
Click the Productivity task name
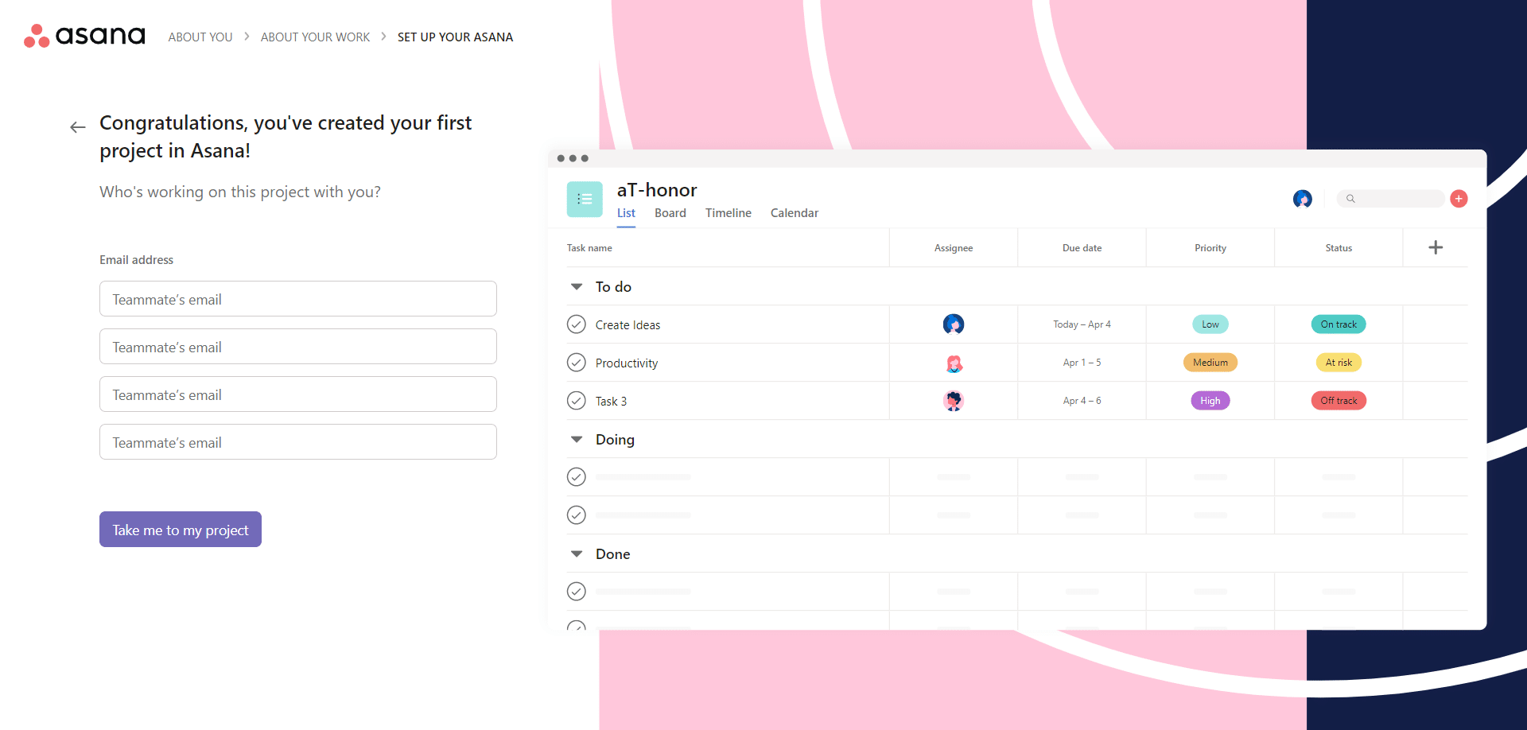click(x=627, y=363)
